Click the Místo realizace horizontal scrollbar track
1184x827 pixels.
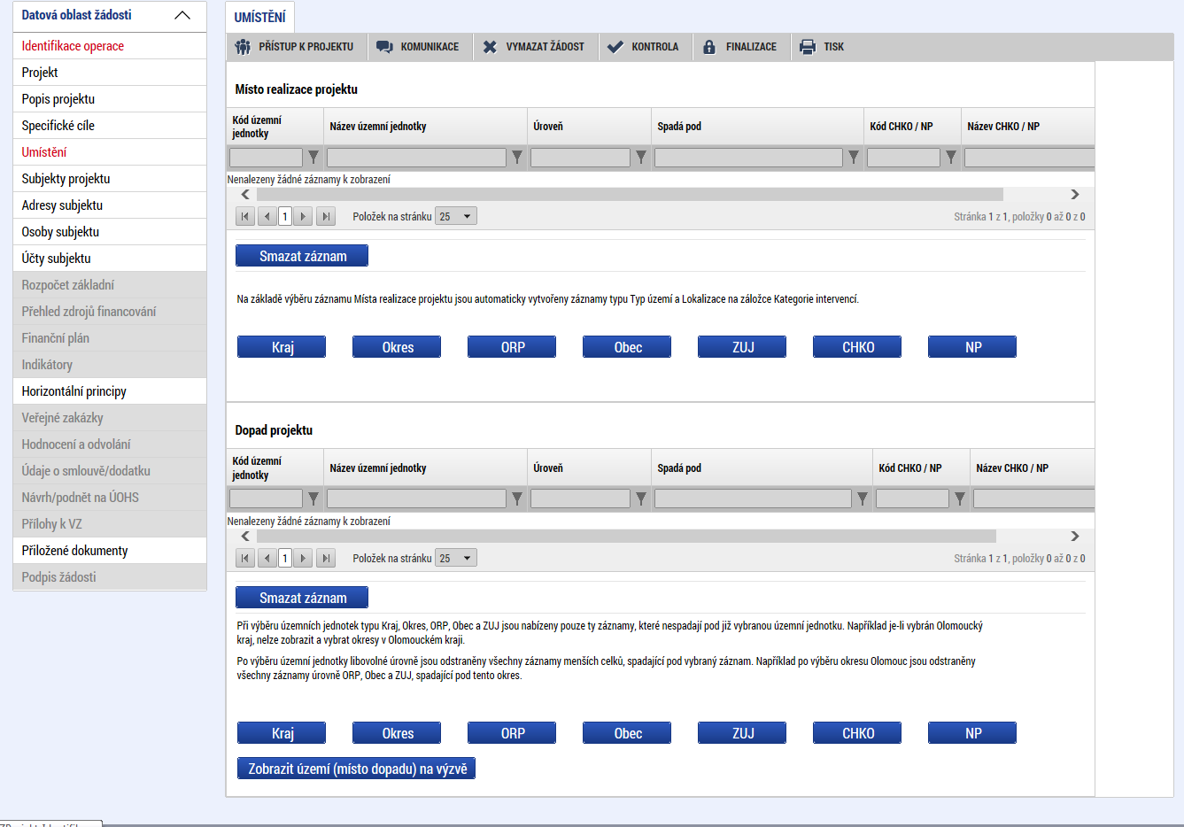tap(630, 194)
